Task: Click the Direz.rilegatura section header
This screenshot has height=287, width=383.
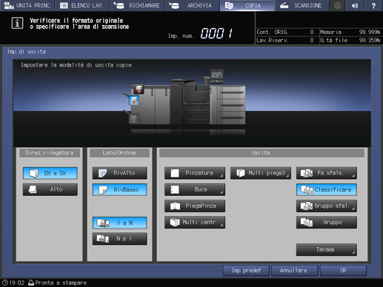Action: (x=50, y=153)
